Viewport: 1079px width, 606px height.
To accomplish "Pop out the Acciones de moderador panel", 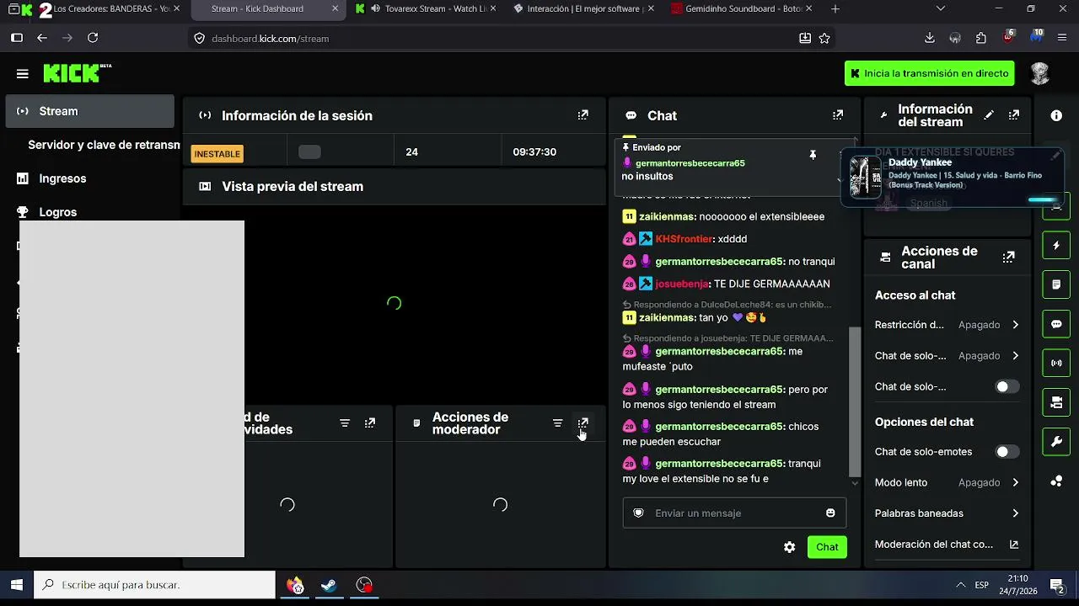I will coord(582,423).
